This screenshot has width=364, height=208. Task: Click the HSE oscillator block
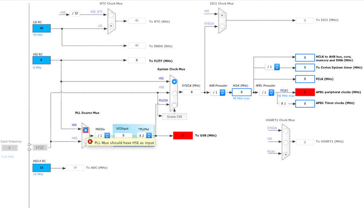40,148
